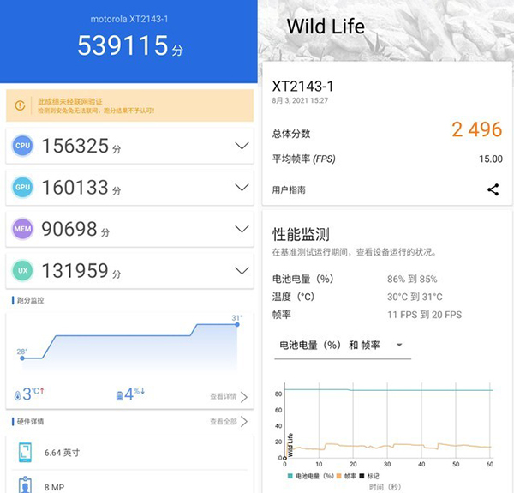Click the GPU score badge icon

[x=23, y=188]
